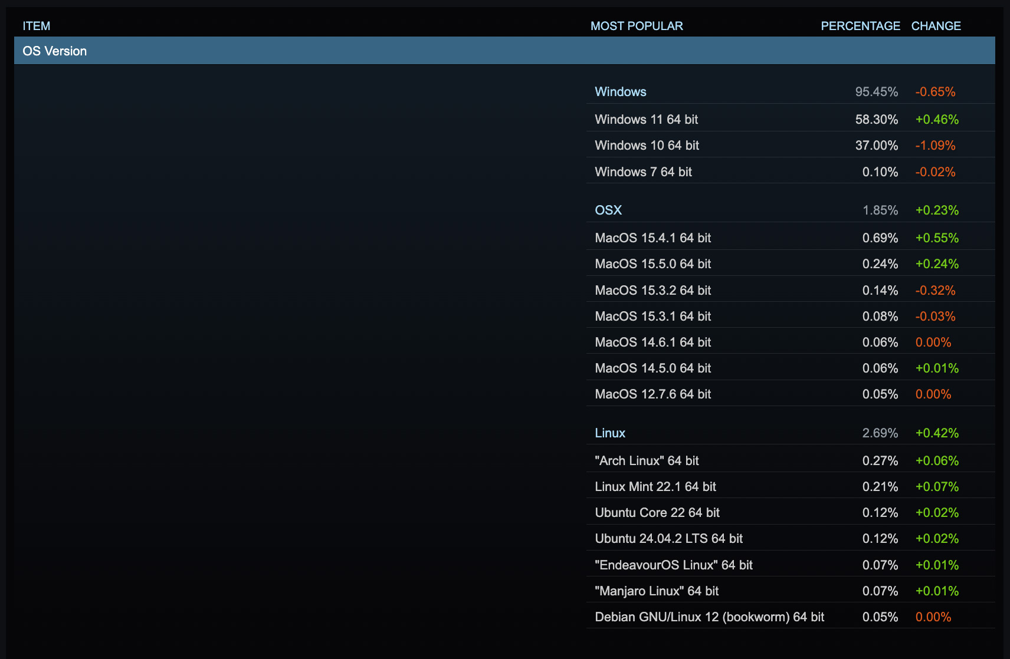
Task: Click MacOS 15.4.1 percentage 0.69%
Action: (880, 238)
